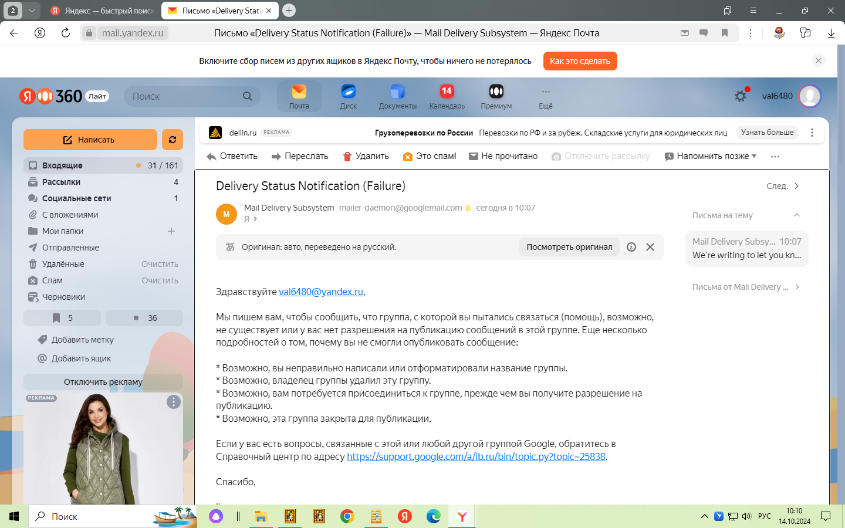
Task: Open mail settings gear icon
Action: pyautogui.click(x=741, y=96)
